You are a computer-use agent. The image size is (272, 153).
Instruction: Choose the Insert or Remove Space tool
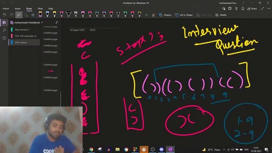click(33, 15)
